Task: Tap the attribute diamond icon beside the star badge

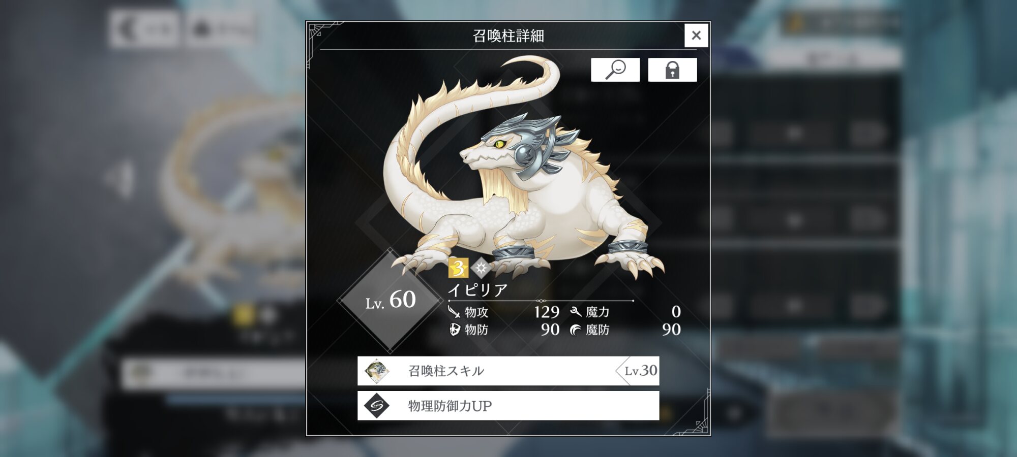Action: 481,268
